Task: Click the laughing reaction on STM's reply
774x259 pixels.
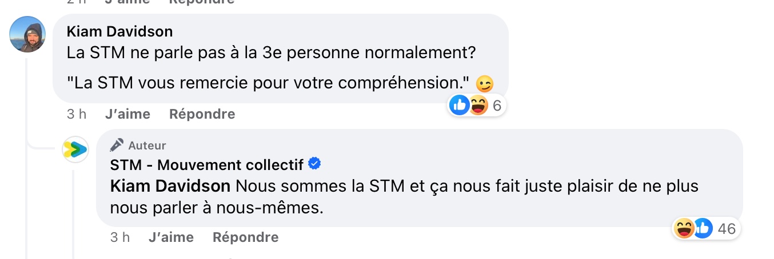Action: click(x=684, y=229)
